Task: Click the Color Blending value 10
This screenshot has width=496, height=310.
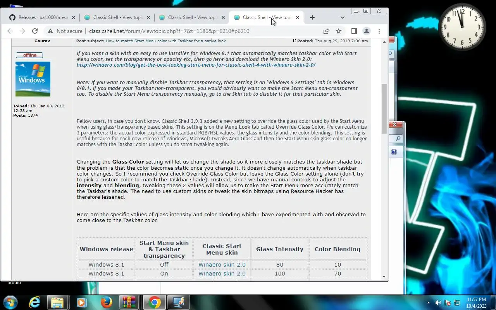Action: coord(338,265)
